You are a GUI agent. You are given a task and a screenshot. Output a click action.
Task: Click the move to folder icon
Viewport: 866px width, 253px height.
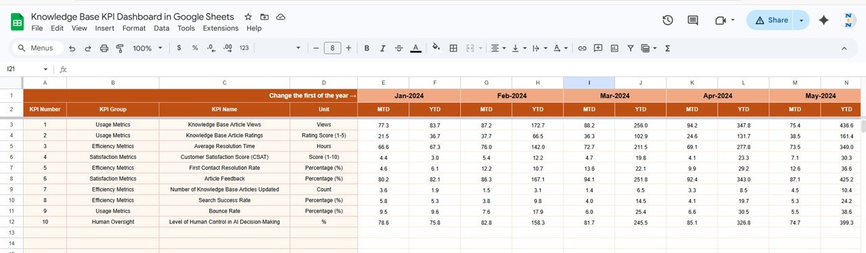pos(265,17)
